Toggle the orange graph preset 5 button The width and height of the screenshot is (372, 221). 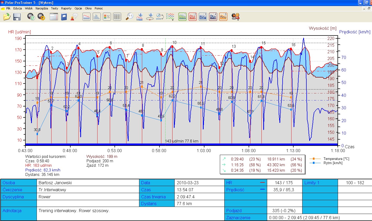tap(223, 17)
